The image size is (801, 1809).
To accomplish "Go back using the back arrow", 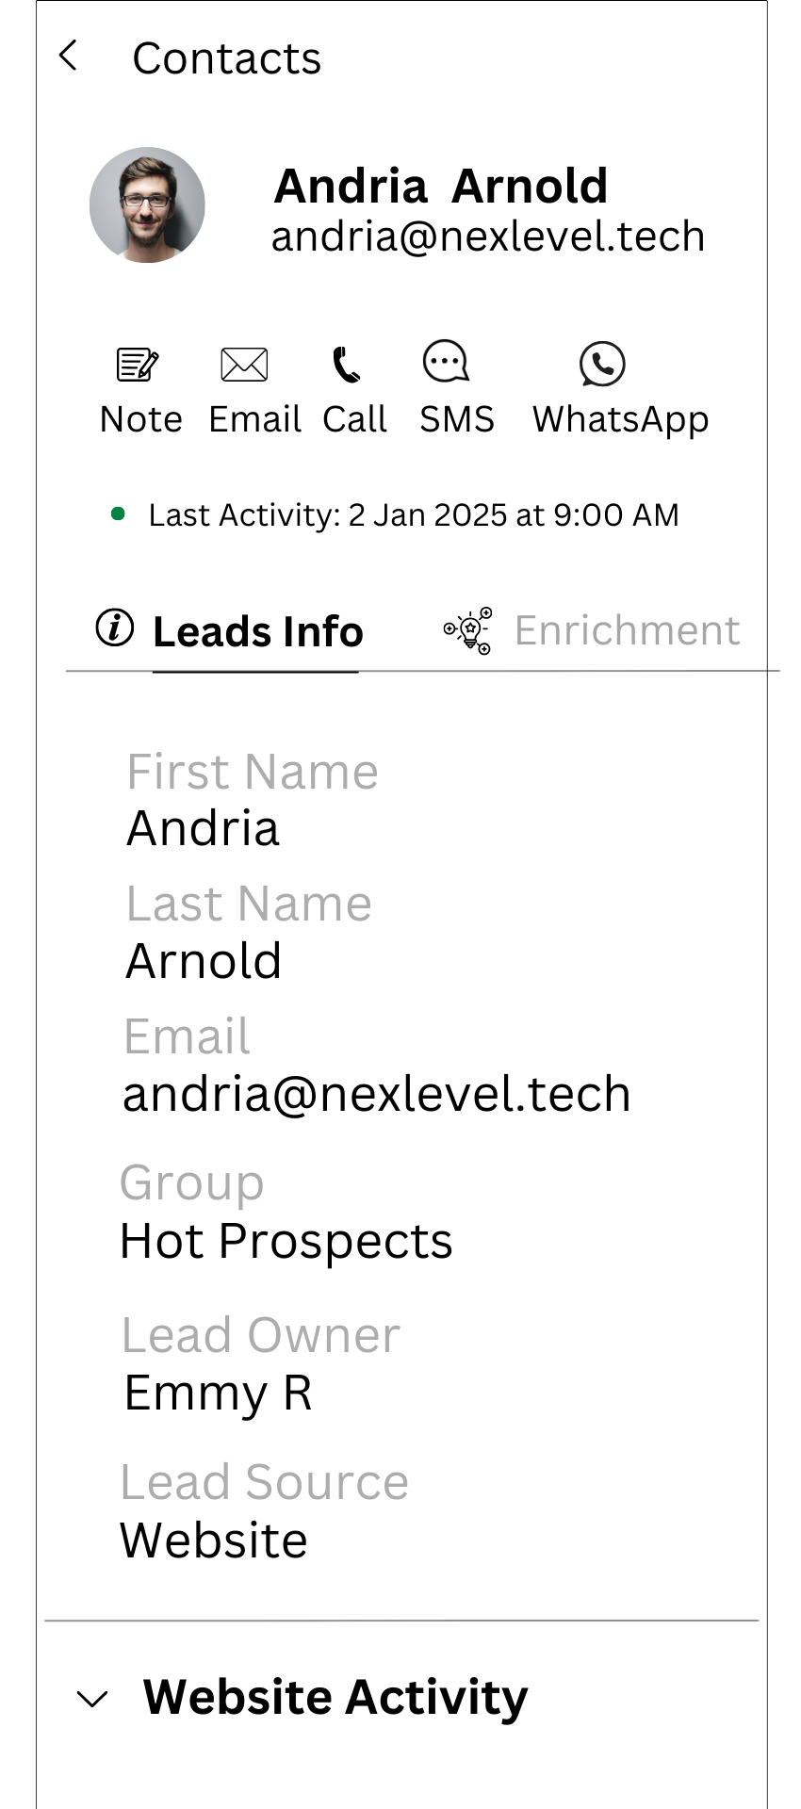I will pyautogui.click(x=68, y=57).
